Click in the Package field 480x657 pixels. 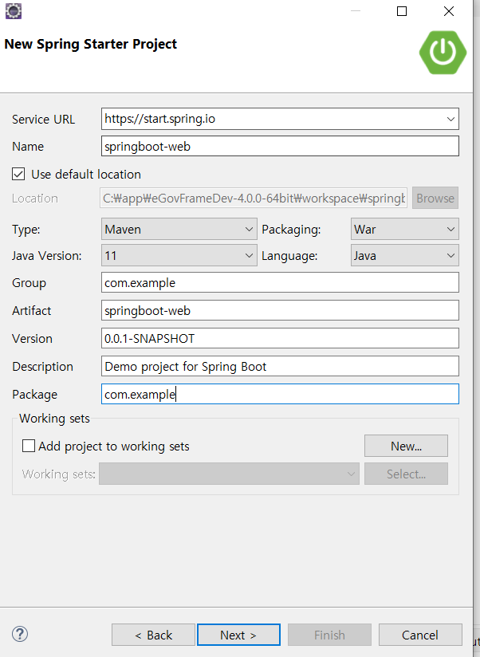280,395
